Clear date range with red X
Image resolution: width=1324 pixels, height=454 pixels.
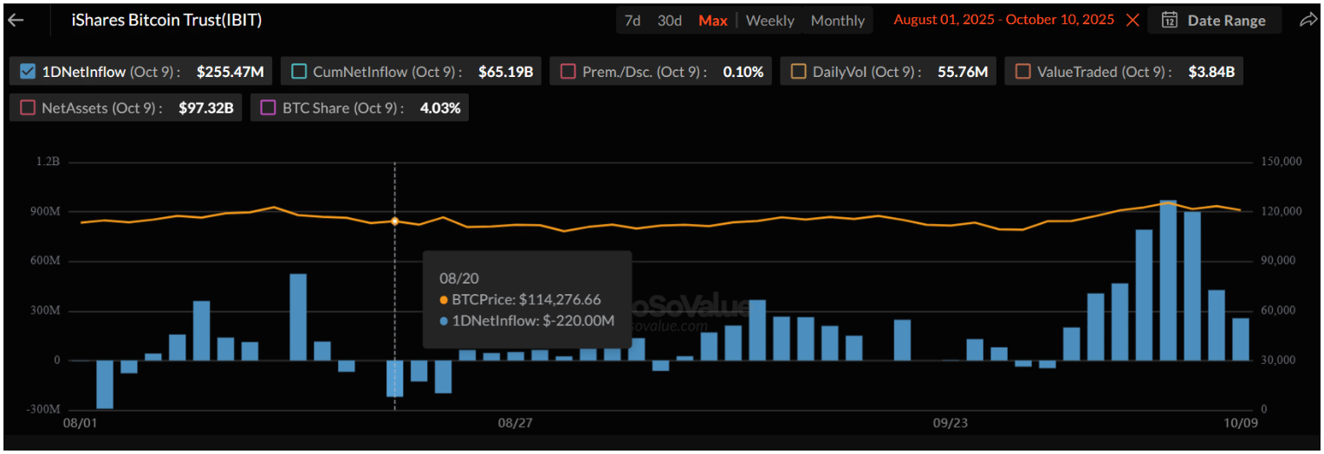pyautogui.click(x=1133, y=20)
